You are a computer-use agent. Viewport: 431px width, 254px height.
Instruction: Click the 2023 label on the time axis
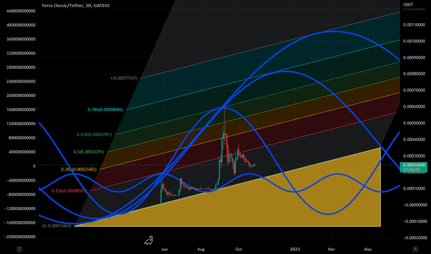pos(295,249)
